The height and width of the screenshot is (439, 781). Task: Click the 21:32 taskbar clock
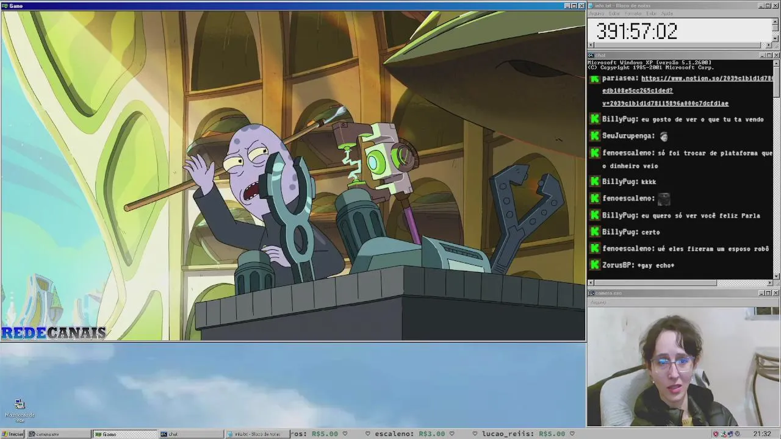point(762,434)
